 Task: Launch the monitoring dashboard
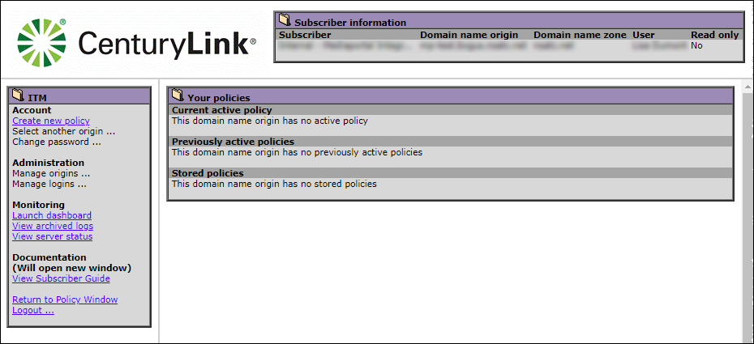click(52, 215)
